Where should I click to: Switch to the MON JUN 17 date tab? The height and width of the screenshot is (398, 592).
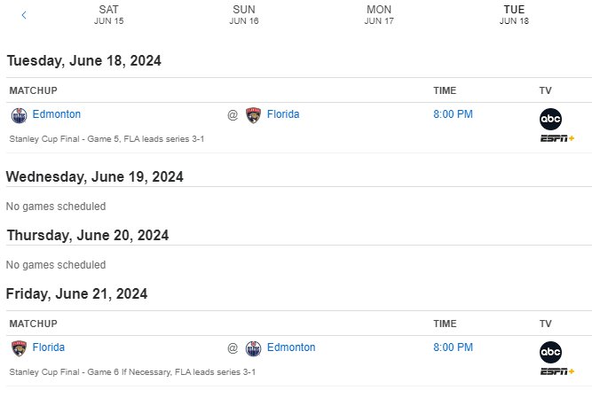click(379, 15)
